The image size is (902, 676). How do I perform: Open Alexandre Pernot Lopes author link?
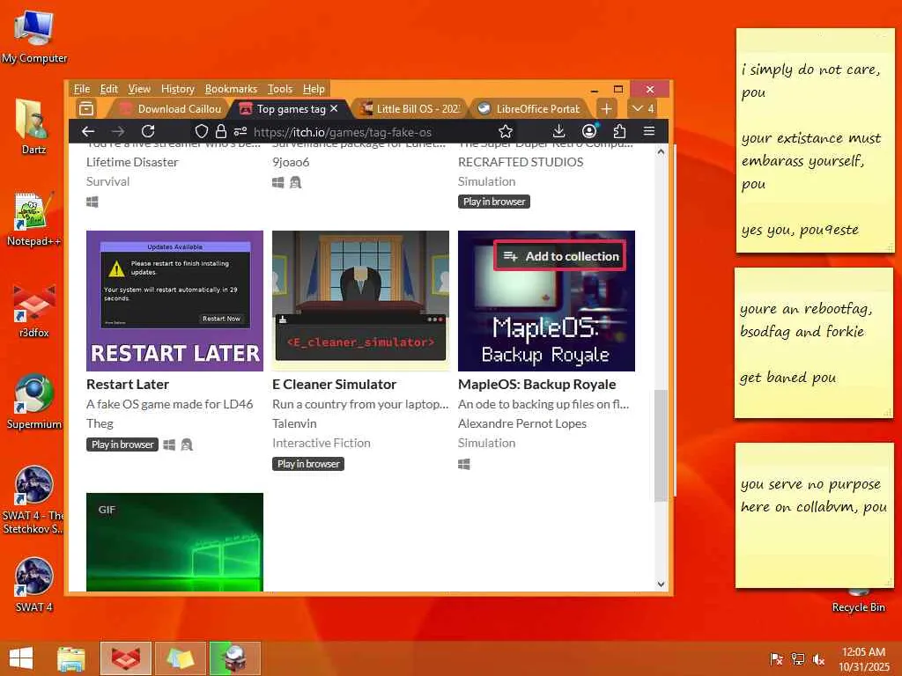click(522, 423)
